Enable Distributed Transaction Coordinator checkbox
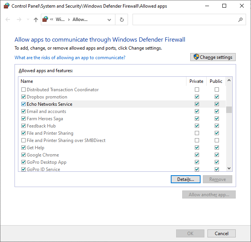This screenshot has width=251, height=242. (23, 89)
